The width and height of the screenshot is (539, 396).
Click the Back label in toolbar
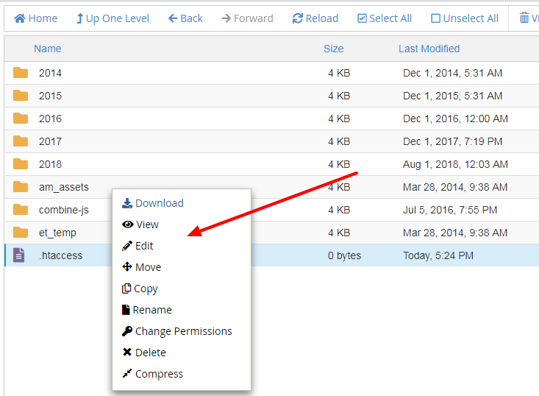point(191,18)
